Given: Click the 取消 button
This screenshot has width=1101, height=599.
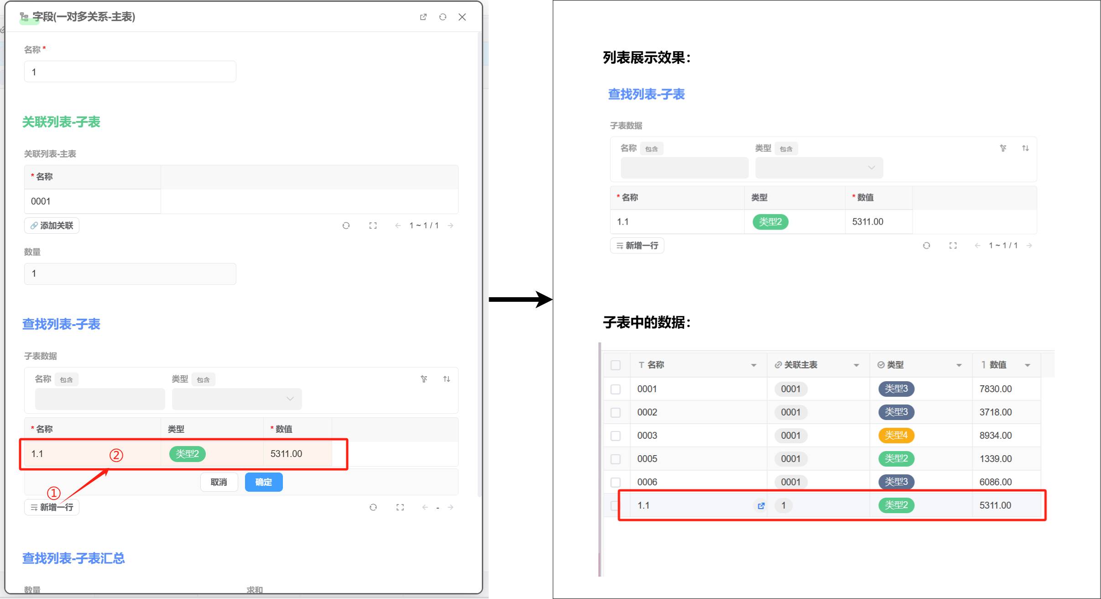Looking at the screenshot, I should (x=219, y=482).
